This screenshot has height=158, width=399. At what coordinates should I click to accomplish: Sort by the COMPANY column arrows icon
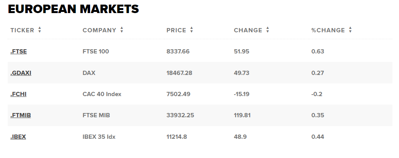click(122, 30)
